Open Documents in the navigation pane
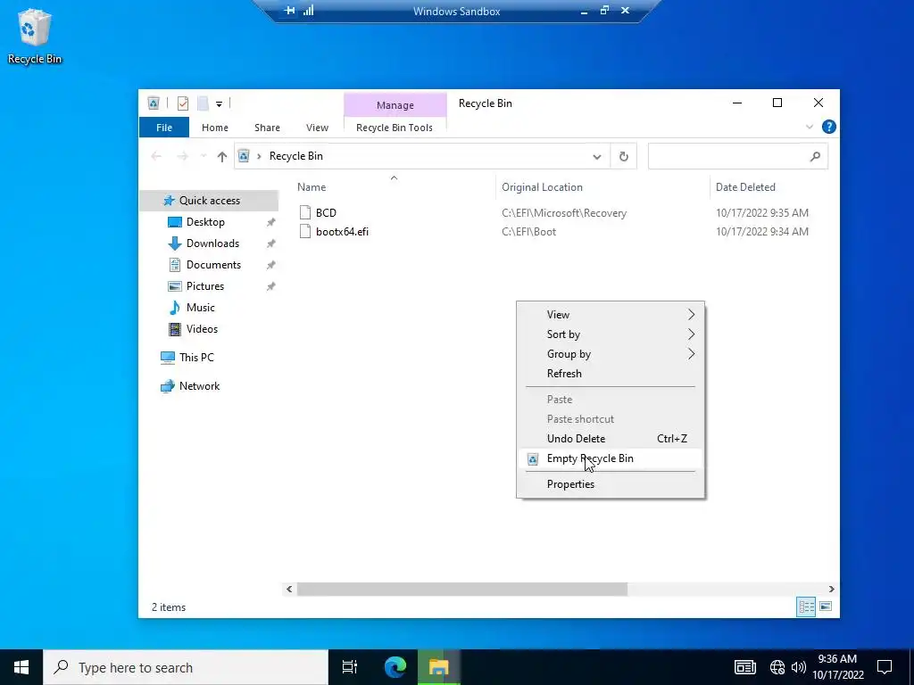914x685 pixels. click(x=213, y=265)
